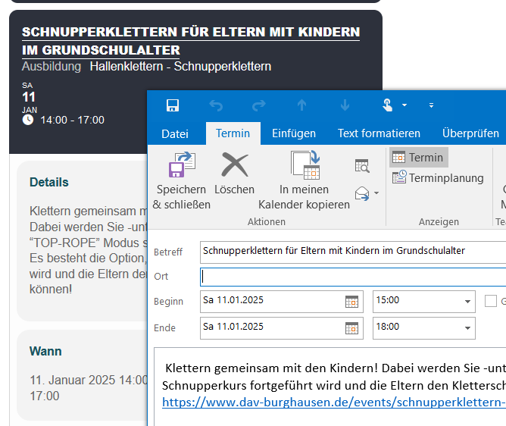Click the Löschen X button

click(235, 174)
